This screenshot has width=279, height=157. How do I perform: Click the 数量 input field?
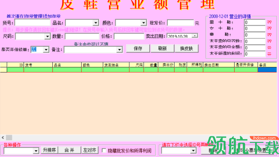click(82, 36)
